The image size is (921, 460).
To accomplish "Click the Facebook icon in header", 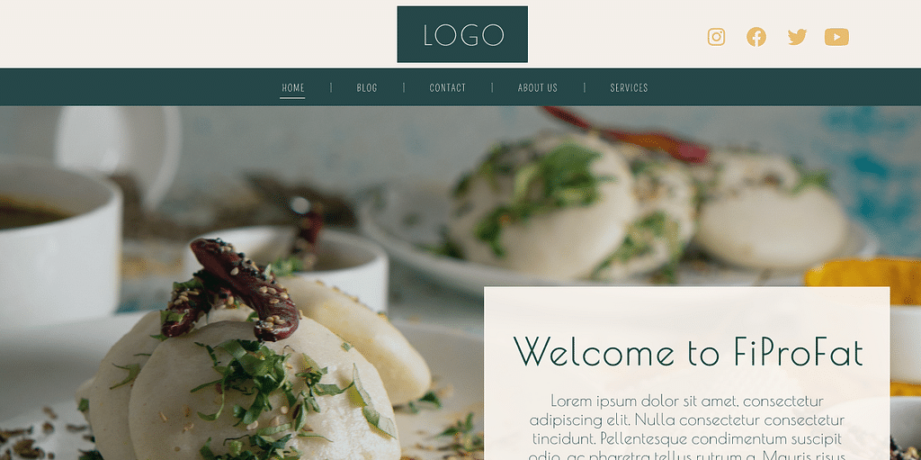I will 756,37.
